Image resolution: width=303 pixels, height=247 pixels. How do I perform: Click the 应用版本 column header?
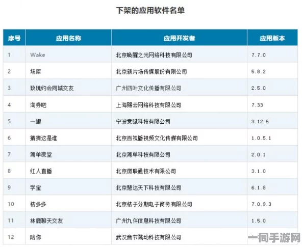(272, 38)
